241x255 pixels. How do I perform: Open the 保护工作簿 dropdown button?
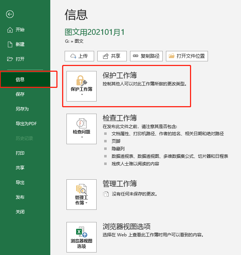tap(82, 86)
